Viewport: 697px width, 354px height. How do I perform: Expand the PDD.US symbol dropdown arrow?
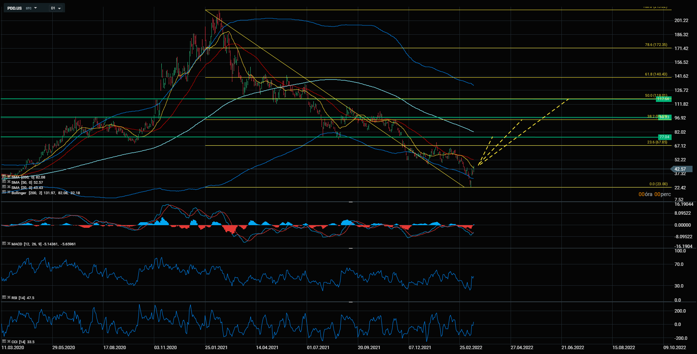[x=35, y=8]
